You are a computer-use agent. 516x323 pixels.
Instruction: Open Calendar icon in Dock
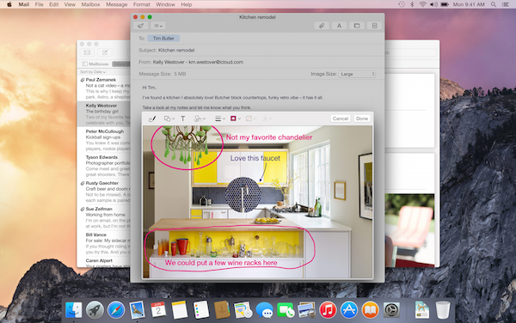pos(158,310)
